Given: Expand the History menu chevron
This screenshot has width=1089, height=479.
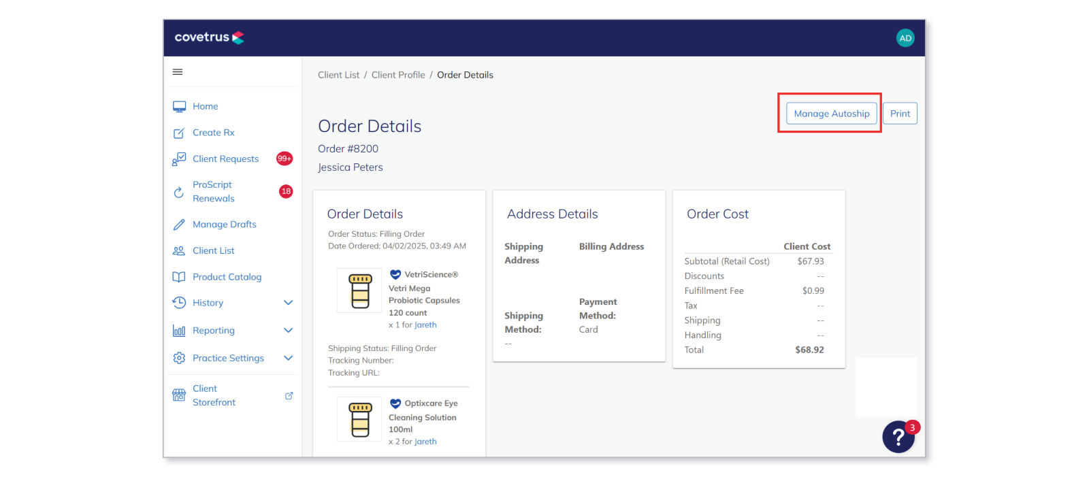Looking at the screenshot, I should tap(288, 303).
